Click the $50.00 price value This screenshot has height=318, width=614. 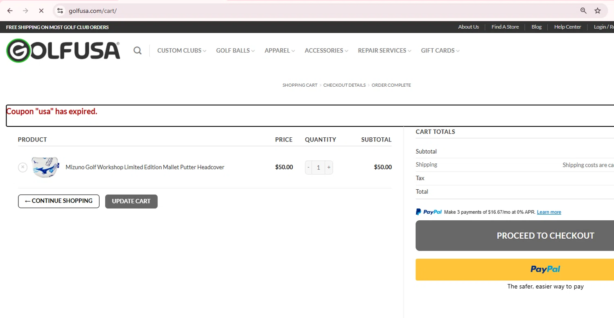(284, 167)
